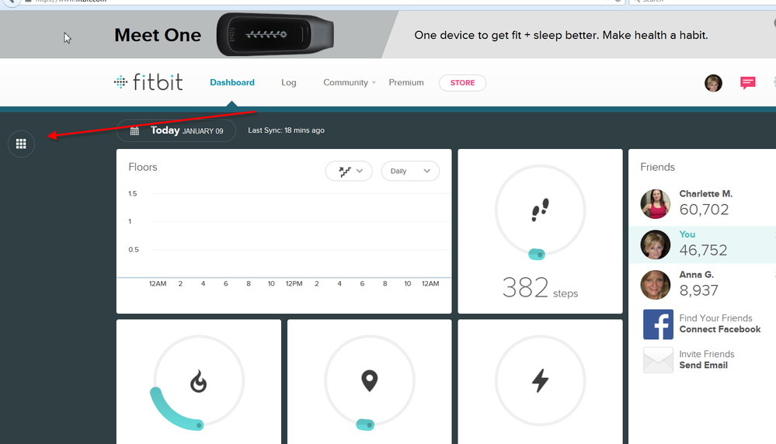This screenshot has height=444, width=776.
Task: Click the Last Sync status text
Action: (286, 130)
